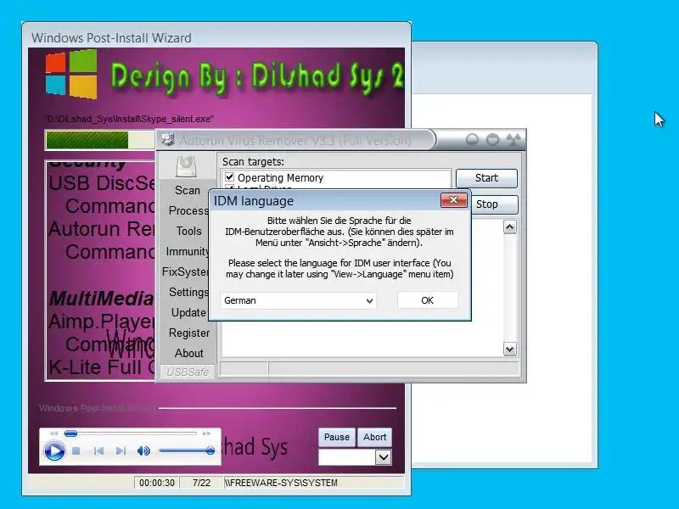Click the Stop button in the media player
Viewport: 679px width, 509px height.
(76, 451)
